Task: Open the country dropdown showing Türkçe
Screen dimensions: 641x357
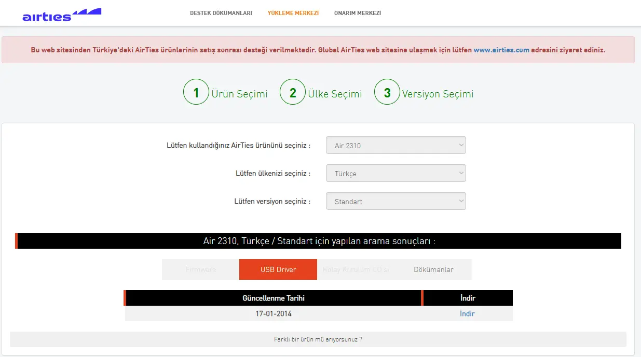Action: click(396, 174)
